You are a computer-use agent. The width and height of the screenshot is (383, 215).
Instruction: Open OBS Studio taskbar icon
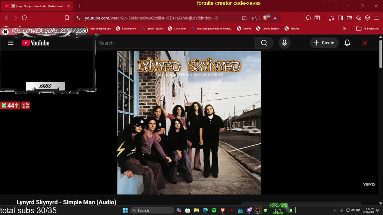(x=258, y=210)
